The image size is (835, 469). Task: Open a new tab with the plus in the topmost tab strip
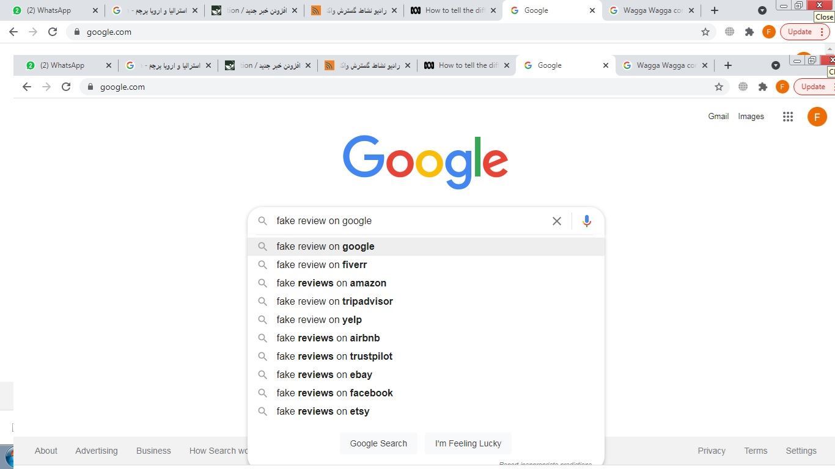715,10
